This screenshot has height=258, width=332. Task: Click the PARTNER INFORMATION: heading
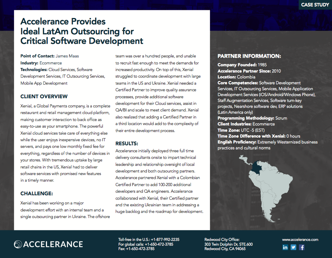coord(249,56)
